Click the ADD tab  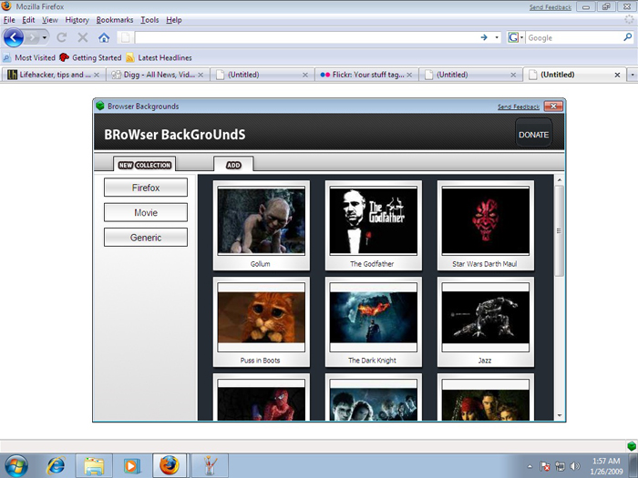(x=233, y=165)
